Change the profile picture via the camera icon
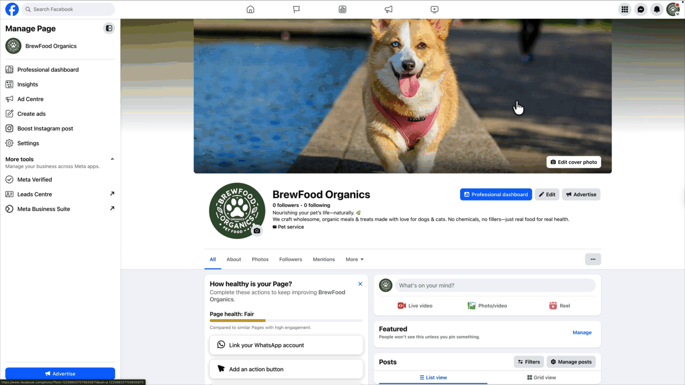 [257, 230]
